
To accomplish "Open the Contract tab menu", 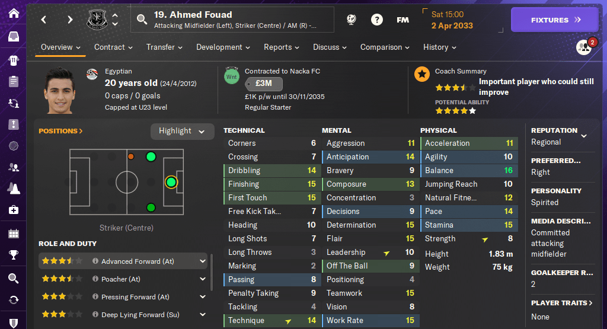I will tap(113, 47).
